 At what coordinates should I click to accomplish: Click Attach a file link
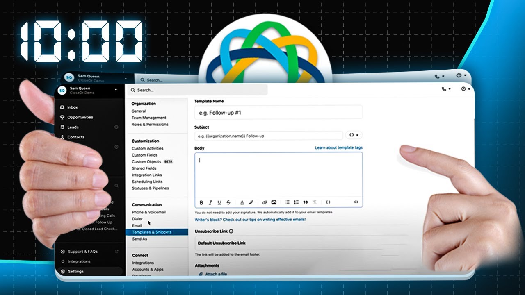tap(213, 274)
